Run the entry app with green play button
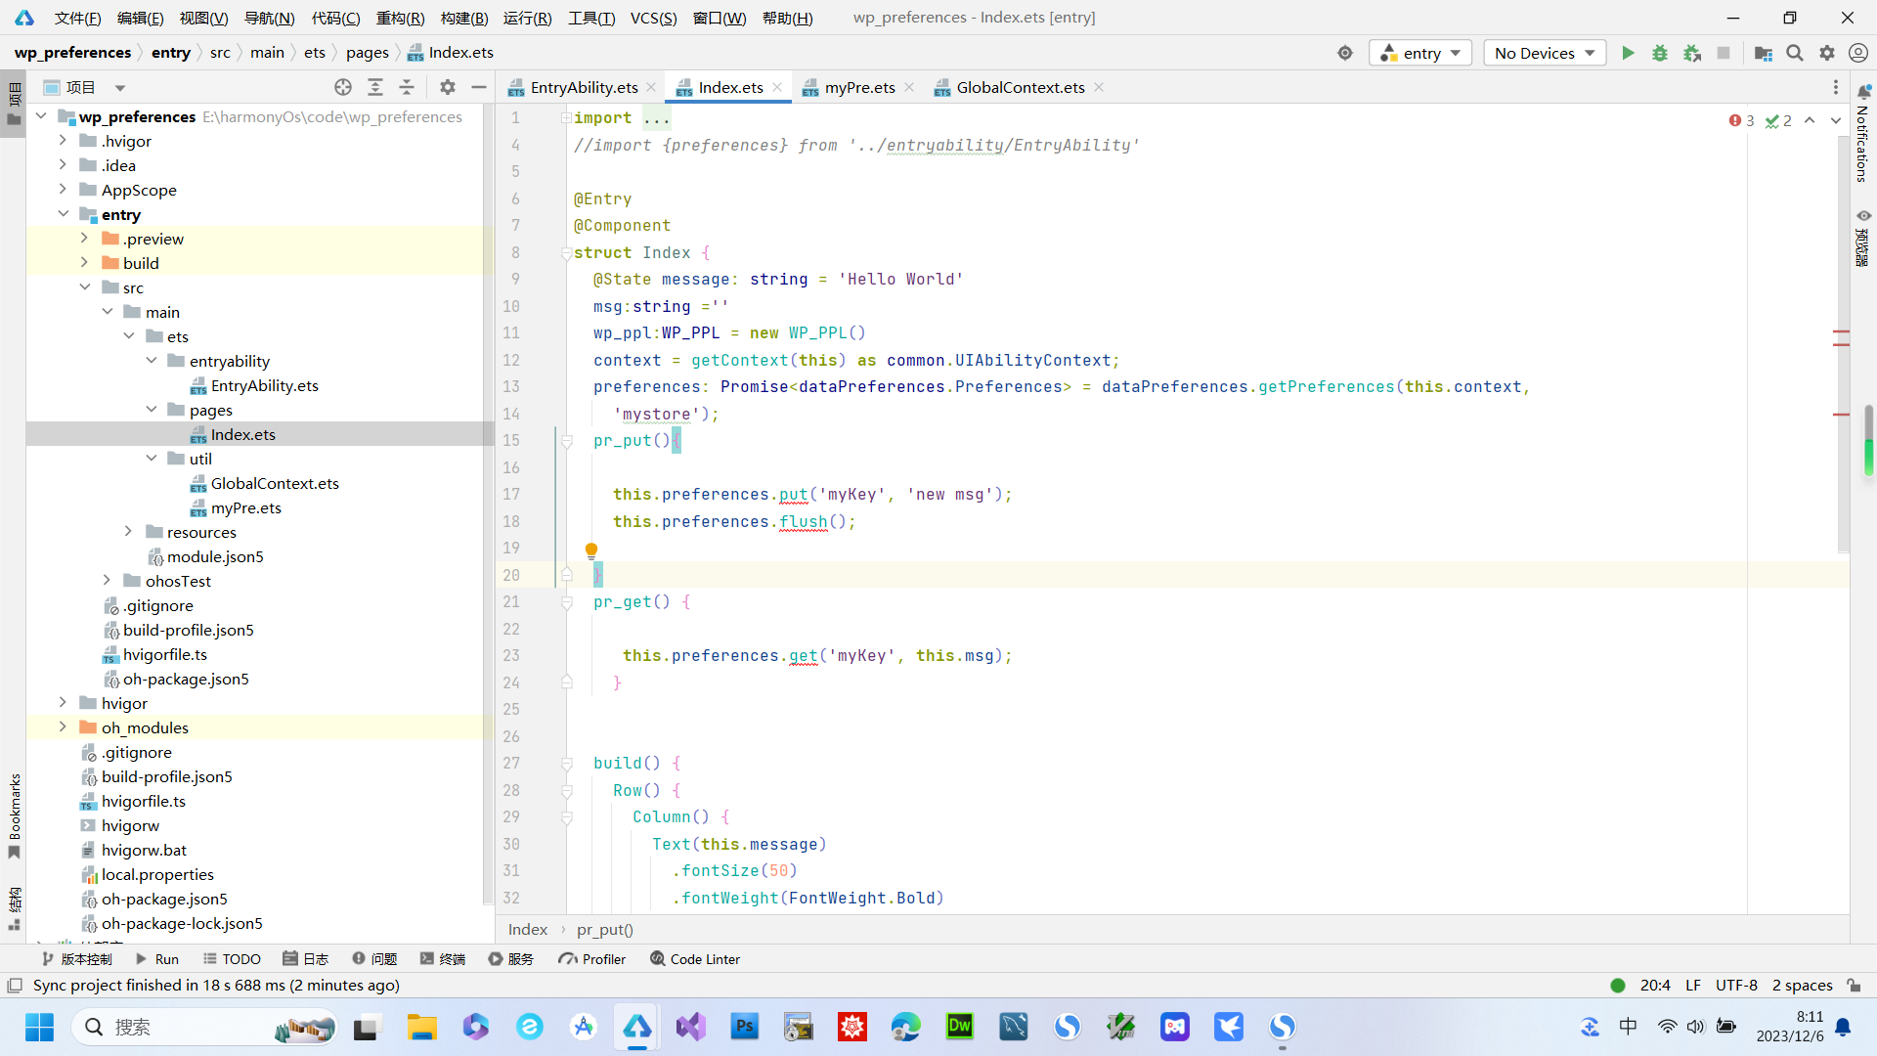Screen dimensions: 1877x1056 (x=1628, y=53)
